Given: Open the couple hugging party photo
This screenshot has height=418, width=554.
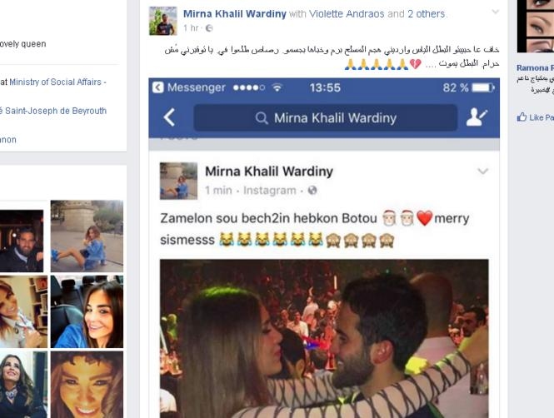Looking at the screenshot, I should point(324,339).
